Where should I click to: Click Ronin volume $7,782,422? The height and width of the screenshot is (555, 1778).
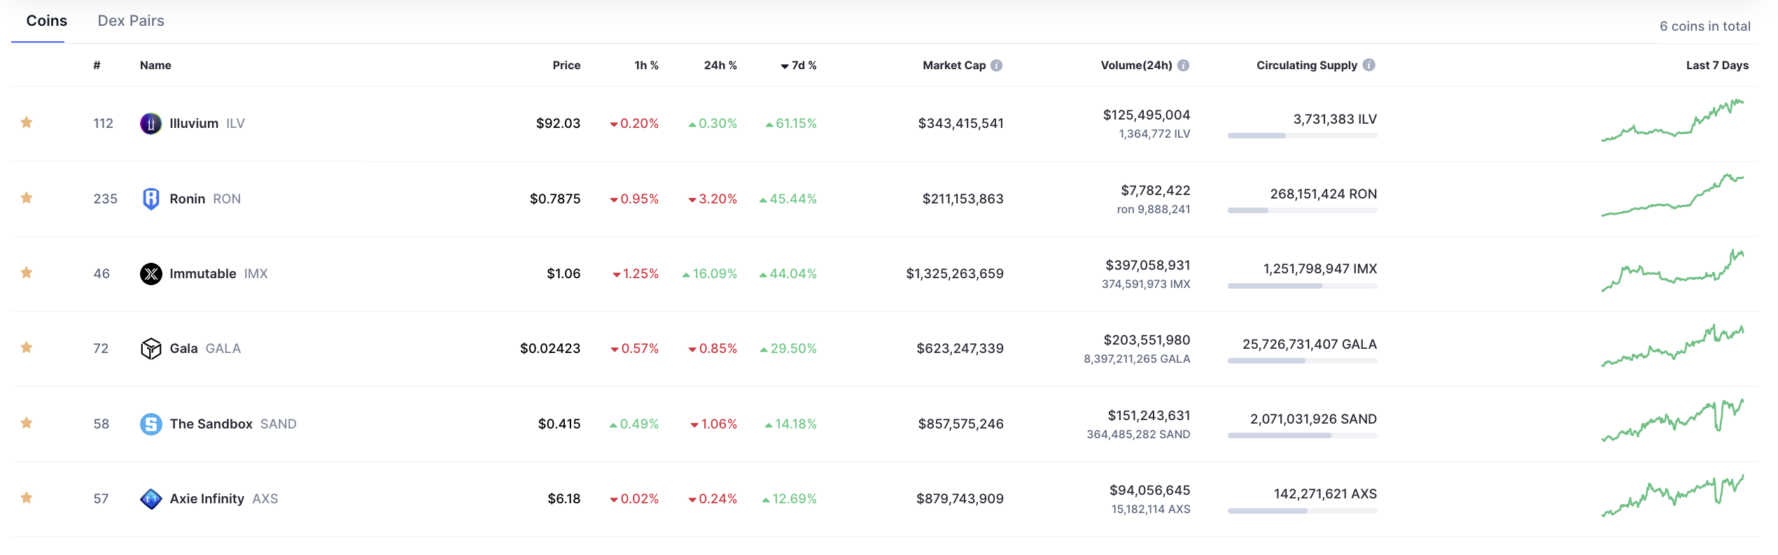1156,190
